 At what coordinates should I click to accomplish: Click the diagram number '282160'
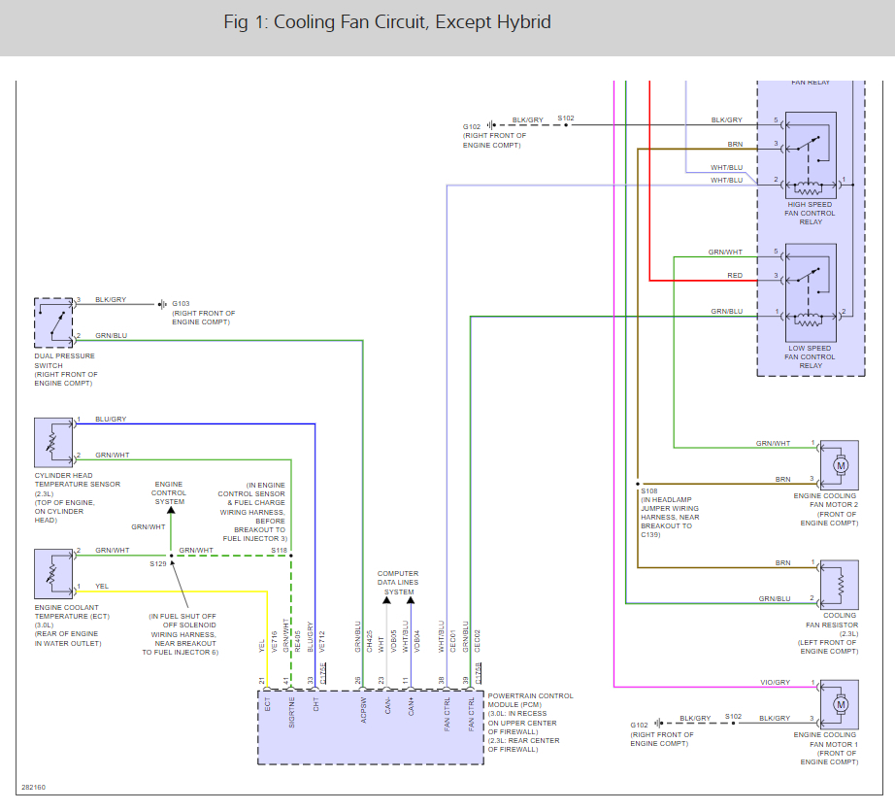pos(34,787)
